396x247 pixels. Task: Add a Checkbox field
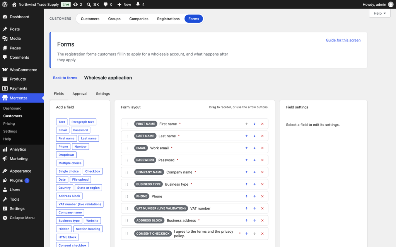93,171
